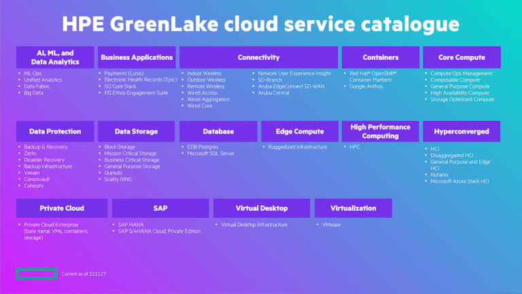The width and height of the screenshot is (522, 294).
Task: Click the HPE green rectangle logo
Action: click(37, 274)
